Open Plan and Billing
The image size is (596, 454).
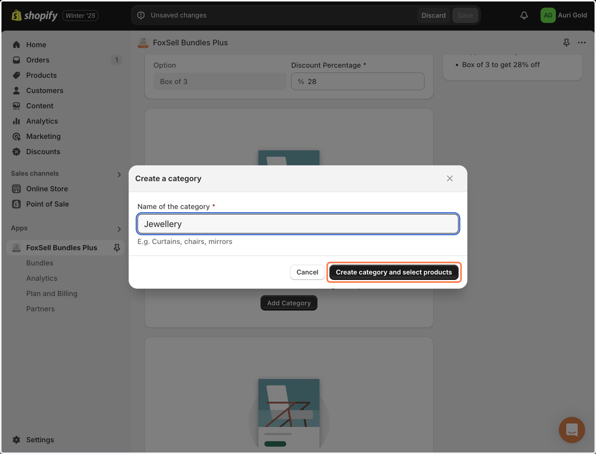(x=52, y=294)
